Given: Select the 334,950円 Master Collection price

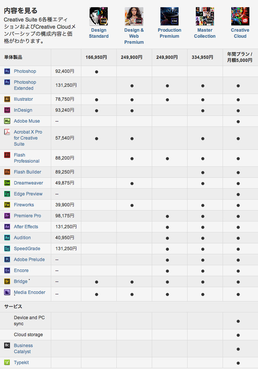Looking at the screenshot, I should [202, 57].
